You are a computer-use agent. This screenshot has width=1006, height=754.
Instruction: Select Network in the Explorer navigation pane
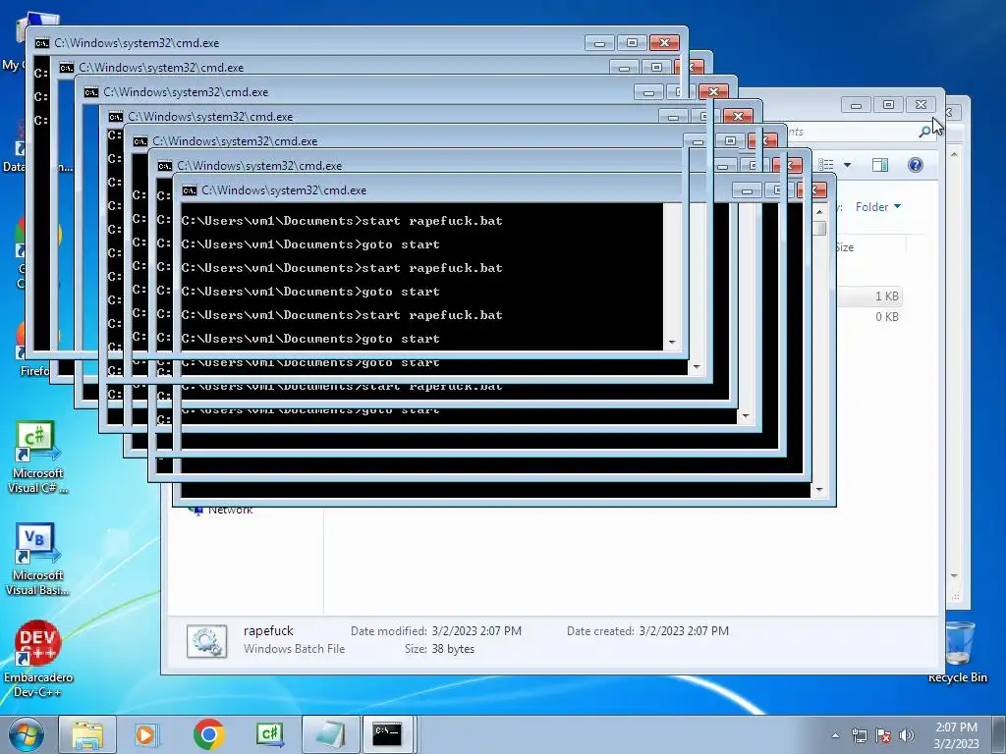tap(230, 511)
